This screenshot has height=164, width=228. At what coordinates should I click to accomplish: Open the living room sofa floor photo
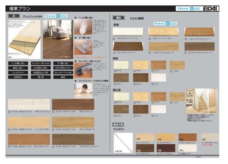(58, 39)
